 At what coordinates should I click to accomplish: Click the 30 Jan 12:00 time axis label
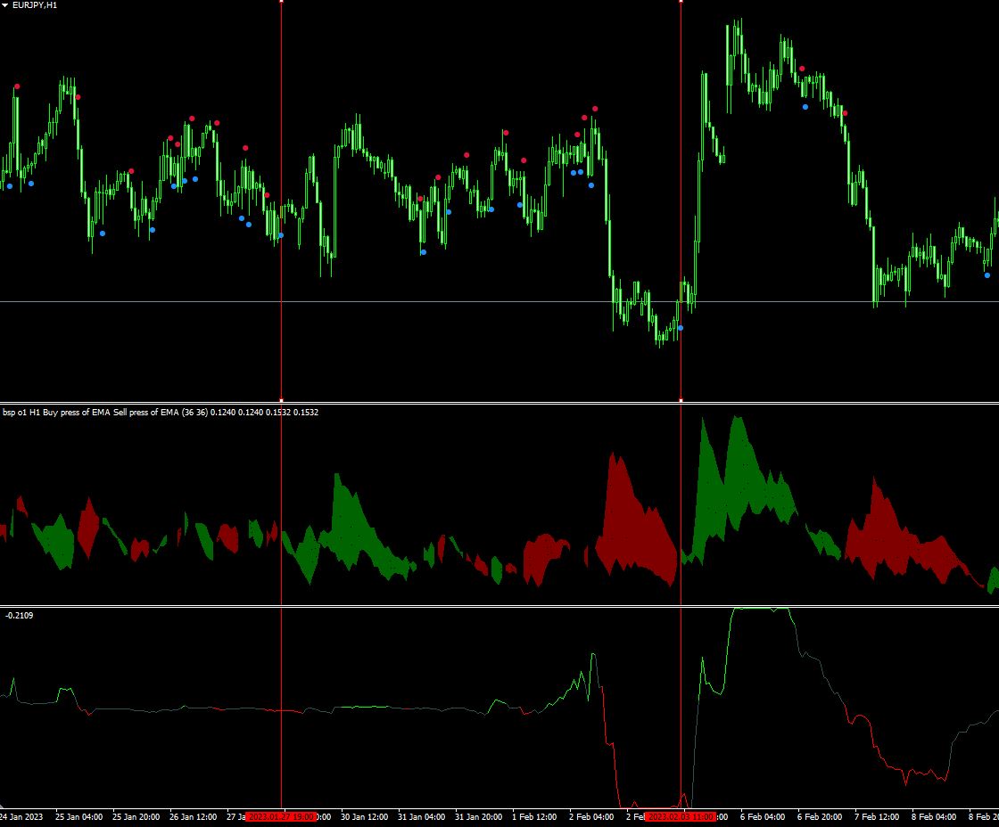point(365,816)
